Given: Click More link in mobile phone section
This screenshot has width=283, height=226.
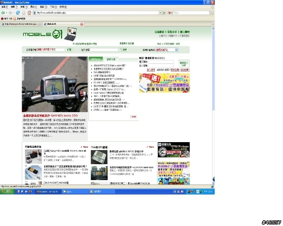Looking at the screenshot, I should [x=84, y=147].
